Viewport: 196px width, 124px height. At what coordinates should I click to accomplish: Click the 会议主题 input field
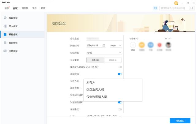(104, 39)
